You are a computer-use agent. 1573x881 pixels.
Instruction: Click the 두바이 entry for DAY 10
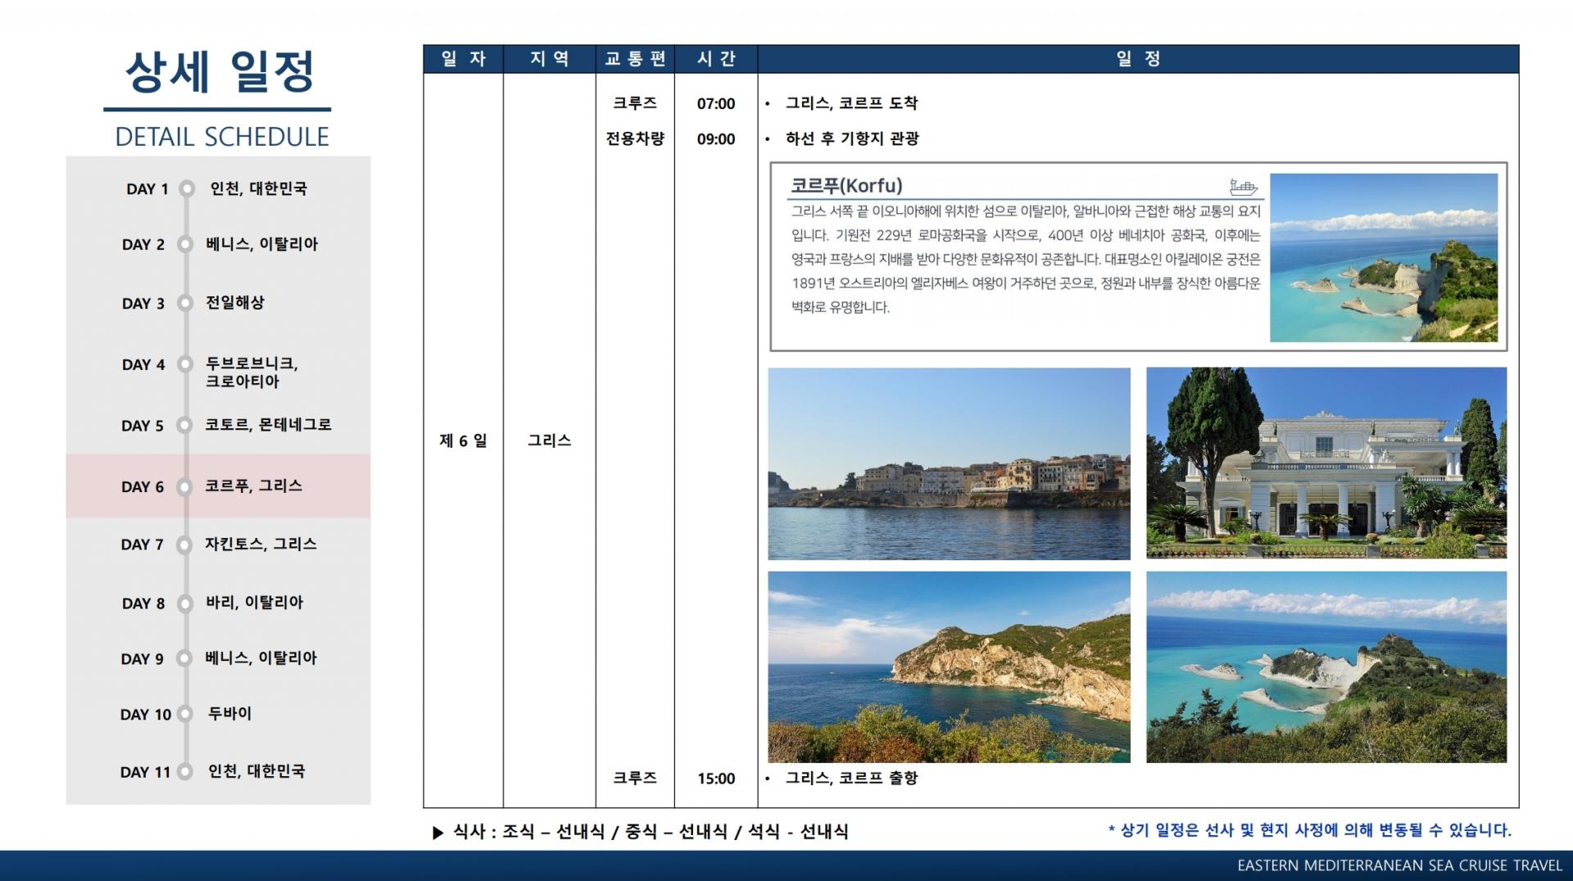tap(229, 713)
